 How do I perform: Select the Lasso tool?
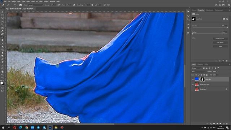(x=3, y=18)
